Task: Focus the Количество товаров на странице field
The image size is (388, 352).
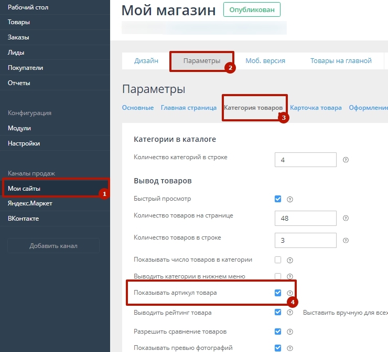Action: [306, 218]
